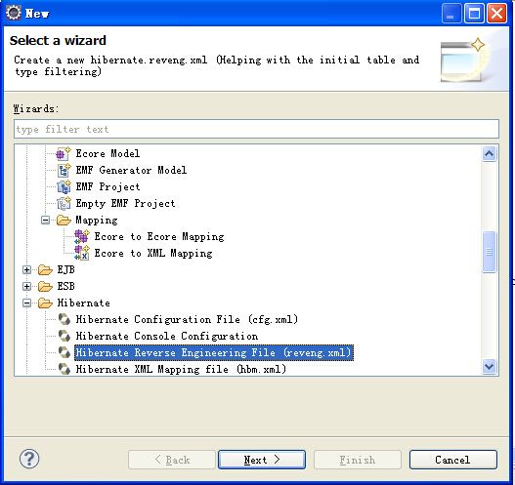Screen dimensions: 515x485
Task: Select Hibernate XML Mapping file (hbm.xml)
Action: point(181,369)
